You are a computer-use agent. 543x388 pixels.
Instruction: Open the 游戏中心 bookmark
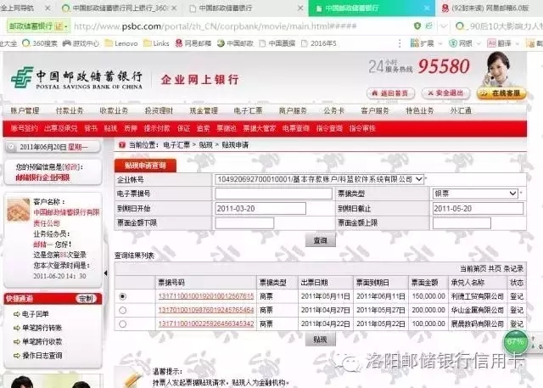pos(81,43)
